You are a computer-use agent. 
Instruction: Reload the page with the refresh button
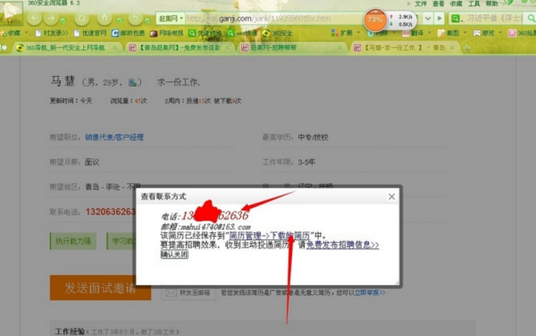pos(81,19)
